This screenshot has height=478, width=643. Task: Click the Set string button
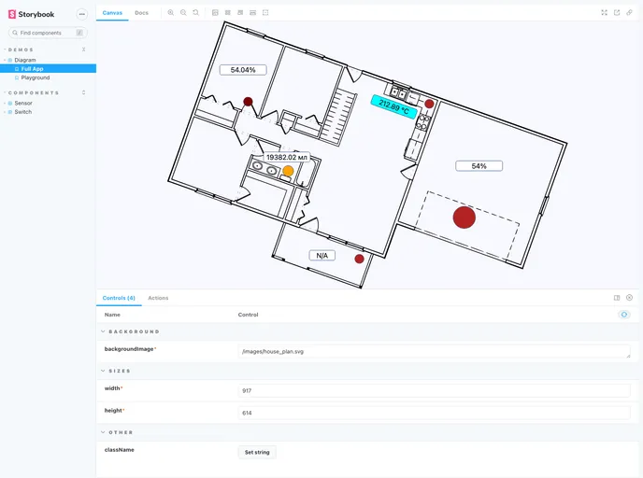click(x=257, y=452)
